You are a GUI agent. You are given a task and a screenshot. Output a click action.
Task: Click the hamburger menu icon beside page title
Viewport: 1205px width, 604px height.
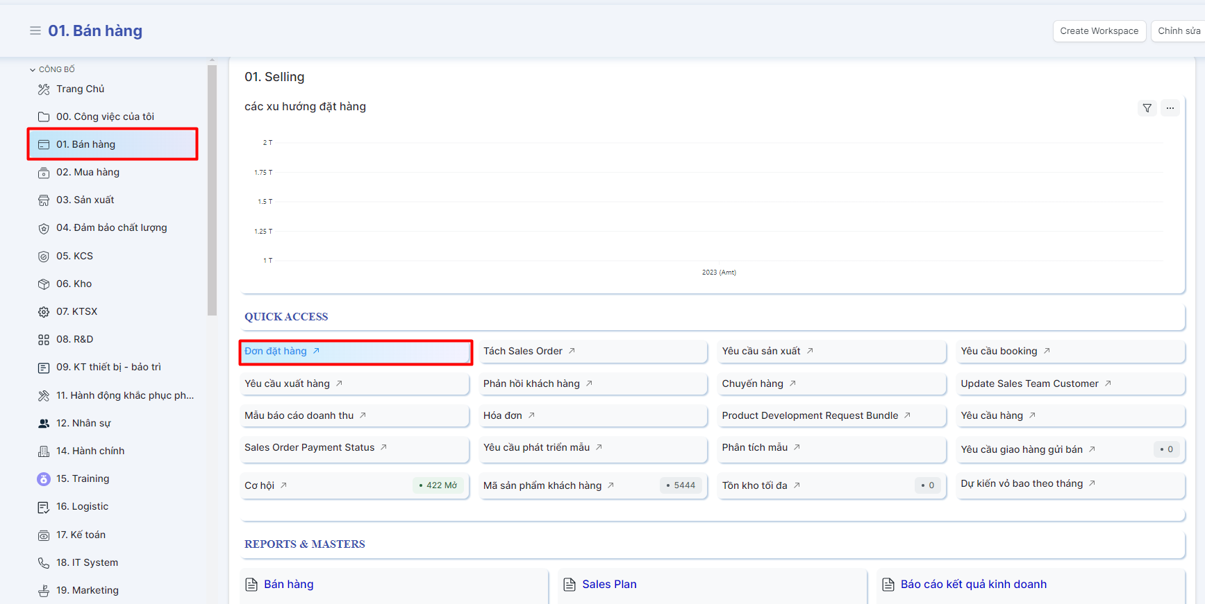35,31
